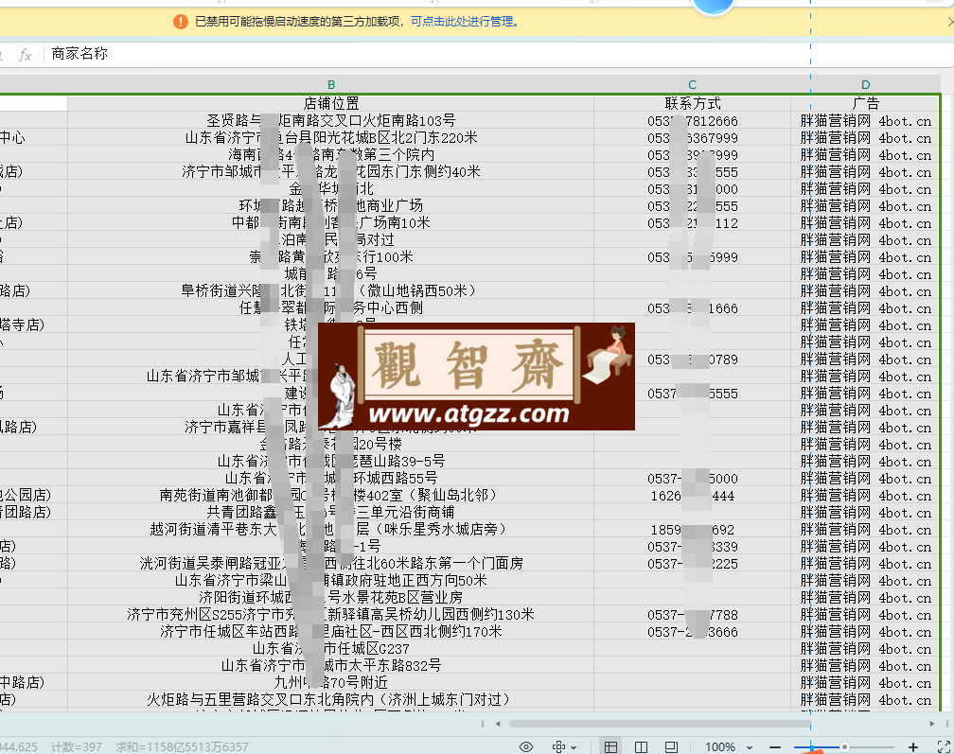
Task: Click formula bar containing 商家名称
Action: [499, 54]
